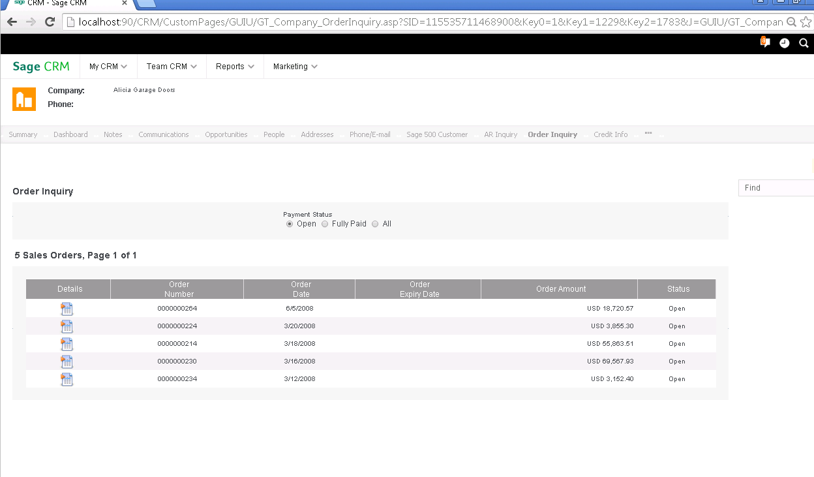
Task: Select the Fully Paid radio button
Action: (325, 224)
